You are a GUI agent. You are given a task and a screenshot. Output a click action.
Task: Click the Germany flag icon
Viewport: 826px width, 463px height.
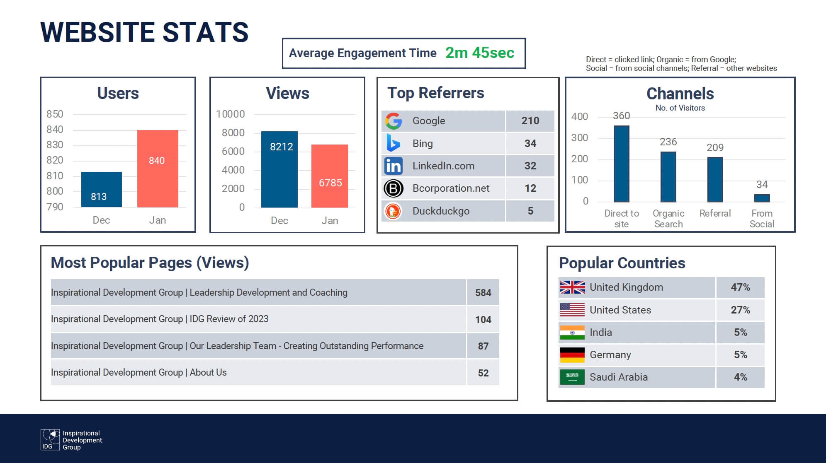click(572, 355)
